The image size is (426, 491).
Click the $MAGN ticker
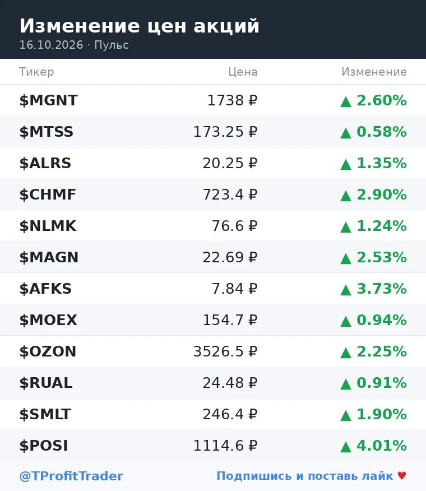[x=49, y=257]
